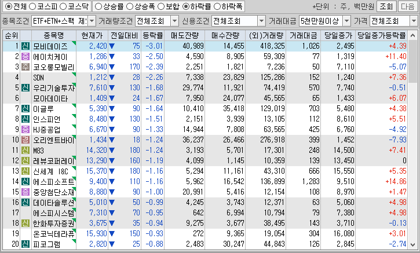420x253 pixels.
Task: Click the 증 badge icon for 에이치케이
Action: click(25, 57)
